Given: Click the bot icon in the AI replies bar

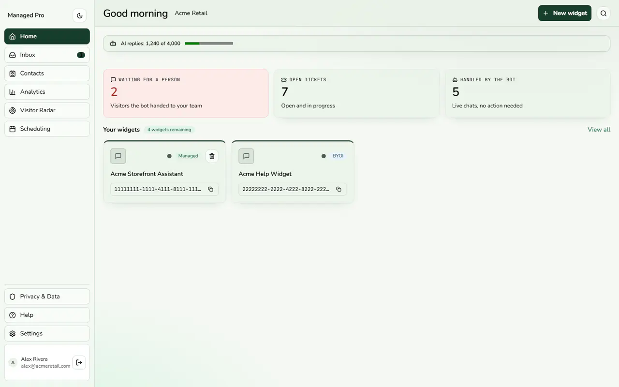Looking at the screenshot, I should coord(113,44).
